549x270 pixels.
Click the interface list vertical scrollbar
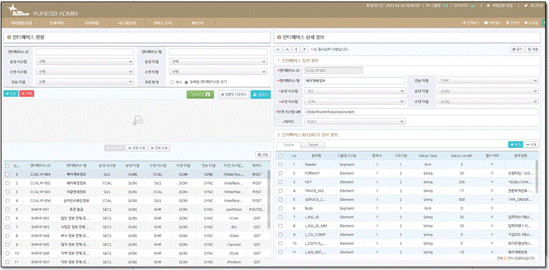click(268, 200)
